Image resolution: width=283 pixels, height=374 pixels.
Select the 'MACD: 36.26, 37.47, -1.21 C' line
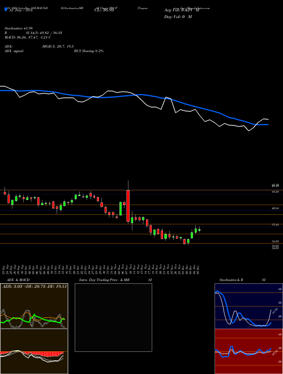[28, 37]
